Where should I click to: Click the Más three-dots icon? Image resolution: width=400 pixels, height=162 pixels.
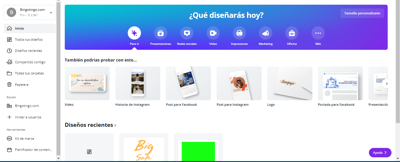coord(318,33)
